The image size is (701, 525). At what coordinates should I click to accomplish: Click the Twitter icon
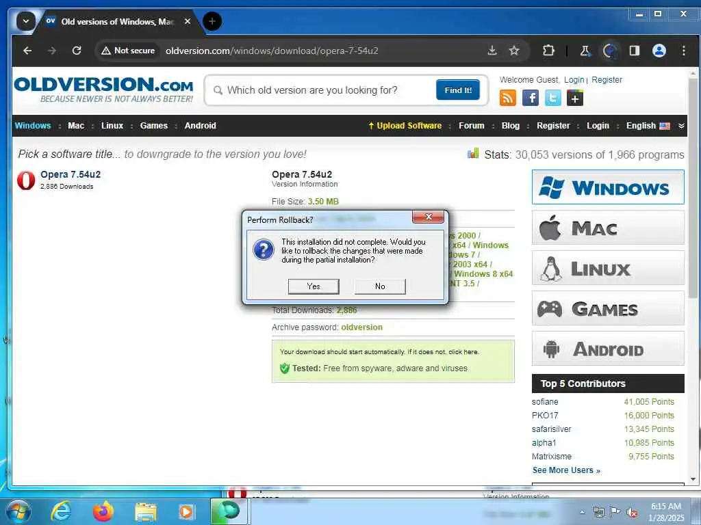(x=552, y=97)
